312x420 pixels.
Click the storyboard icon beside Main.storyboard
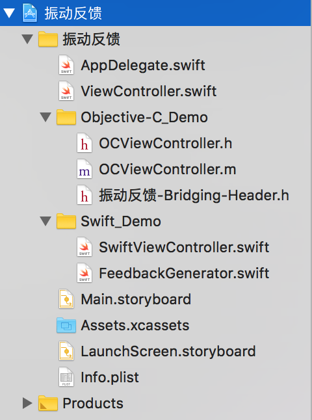tap(66, 298)
